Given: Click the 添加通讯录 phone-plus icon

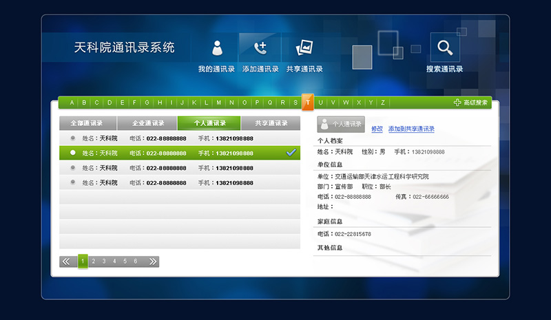Looking at the screenshot, I should tap(260, 48).
